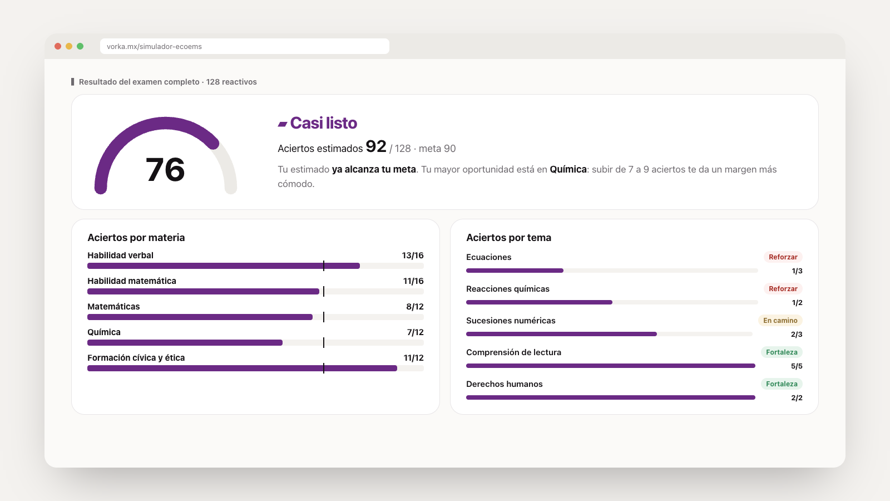
Task: Click the Habilidad matemática 11/16 score
Action: [413, 281]
